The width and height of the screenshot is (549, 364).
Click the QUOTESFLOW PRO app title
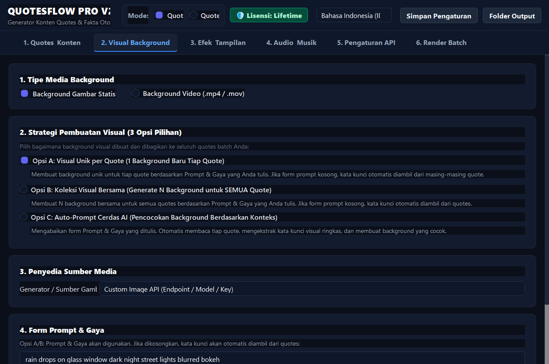click(59, 11)
